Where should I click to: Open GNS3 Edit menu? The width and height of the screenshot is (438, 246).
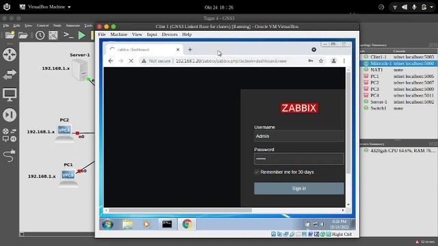click(16, 25)
